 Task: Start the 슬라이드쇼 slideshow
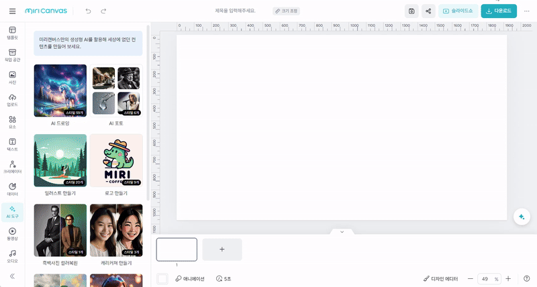[458, 11]
